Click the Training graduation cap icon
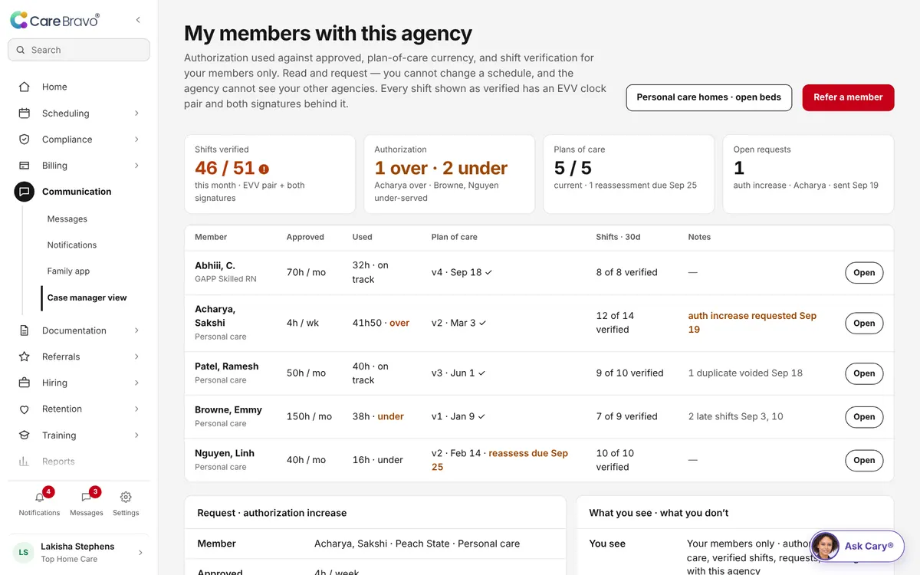This screenshot has height=575, width=920. tap(25, 435)
